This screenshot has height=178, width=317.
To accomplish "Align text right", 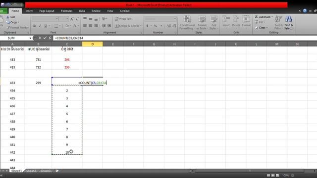I will point(96,26).
